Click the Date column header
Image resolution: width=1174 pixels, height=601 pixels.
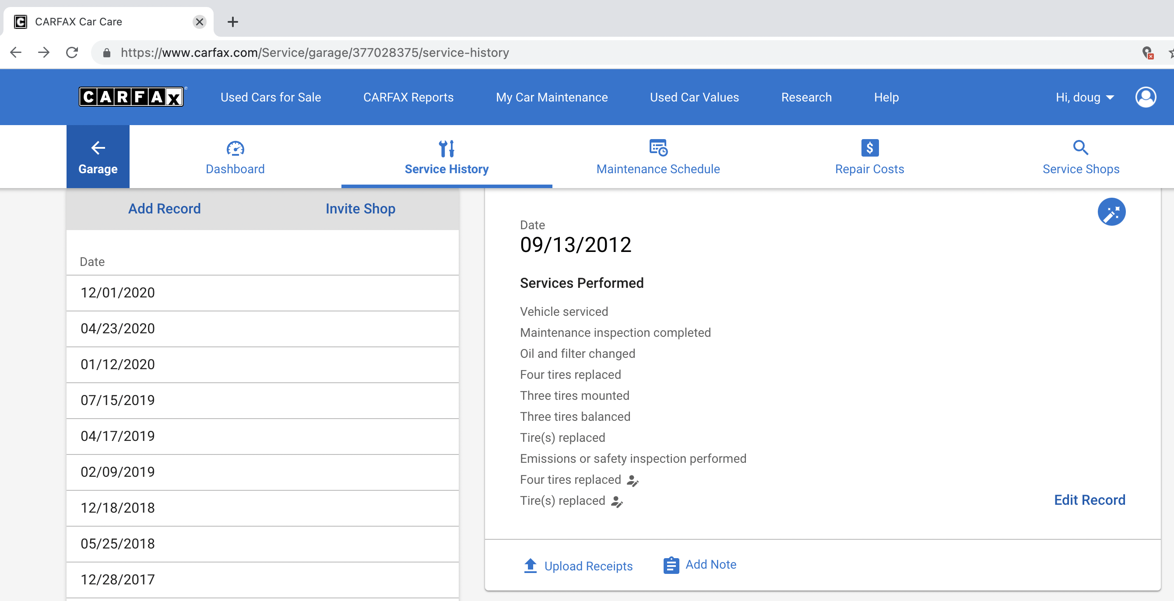click(x=92, y=262)
